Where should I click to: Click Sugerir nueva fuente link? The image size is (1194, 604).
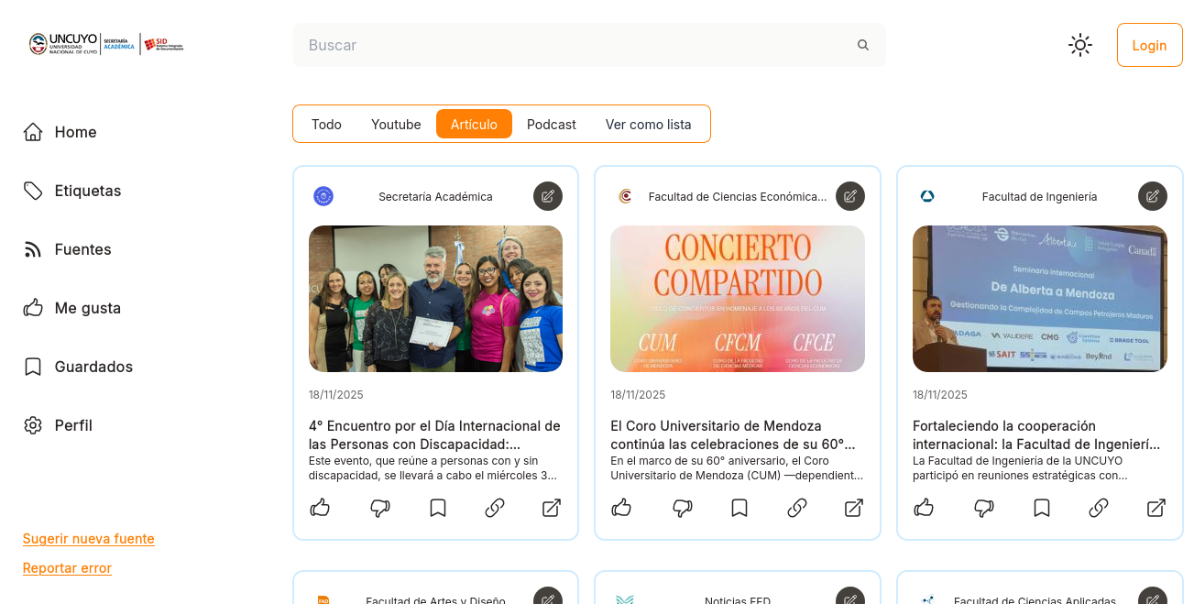click(89, 539)
